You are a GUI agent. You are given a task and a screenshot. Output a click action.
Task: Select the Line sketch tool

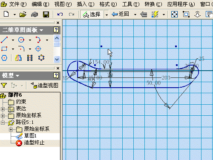[x=4, y=40]
